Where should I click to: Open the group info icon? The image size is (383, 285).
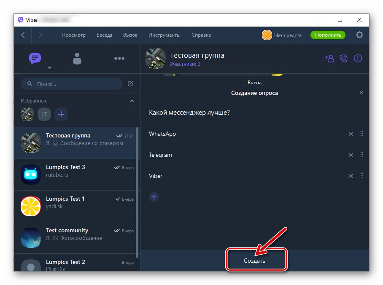pyautogui.click(x=358, y=58)
